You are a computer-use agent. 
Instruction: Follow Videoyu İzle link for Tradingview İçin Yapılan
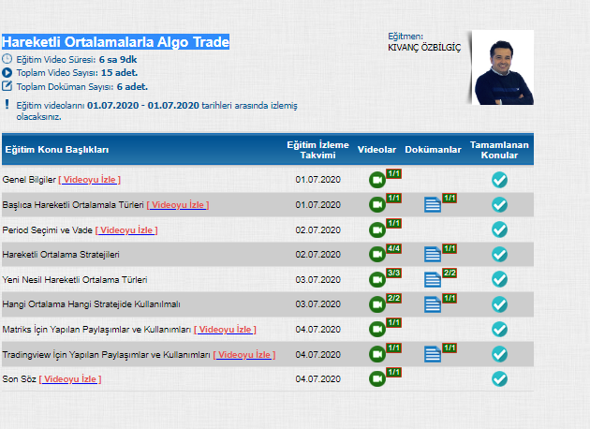pos(244,355)
